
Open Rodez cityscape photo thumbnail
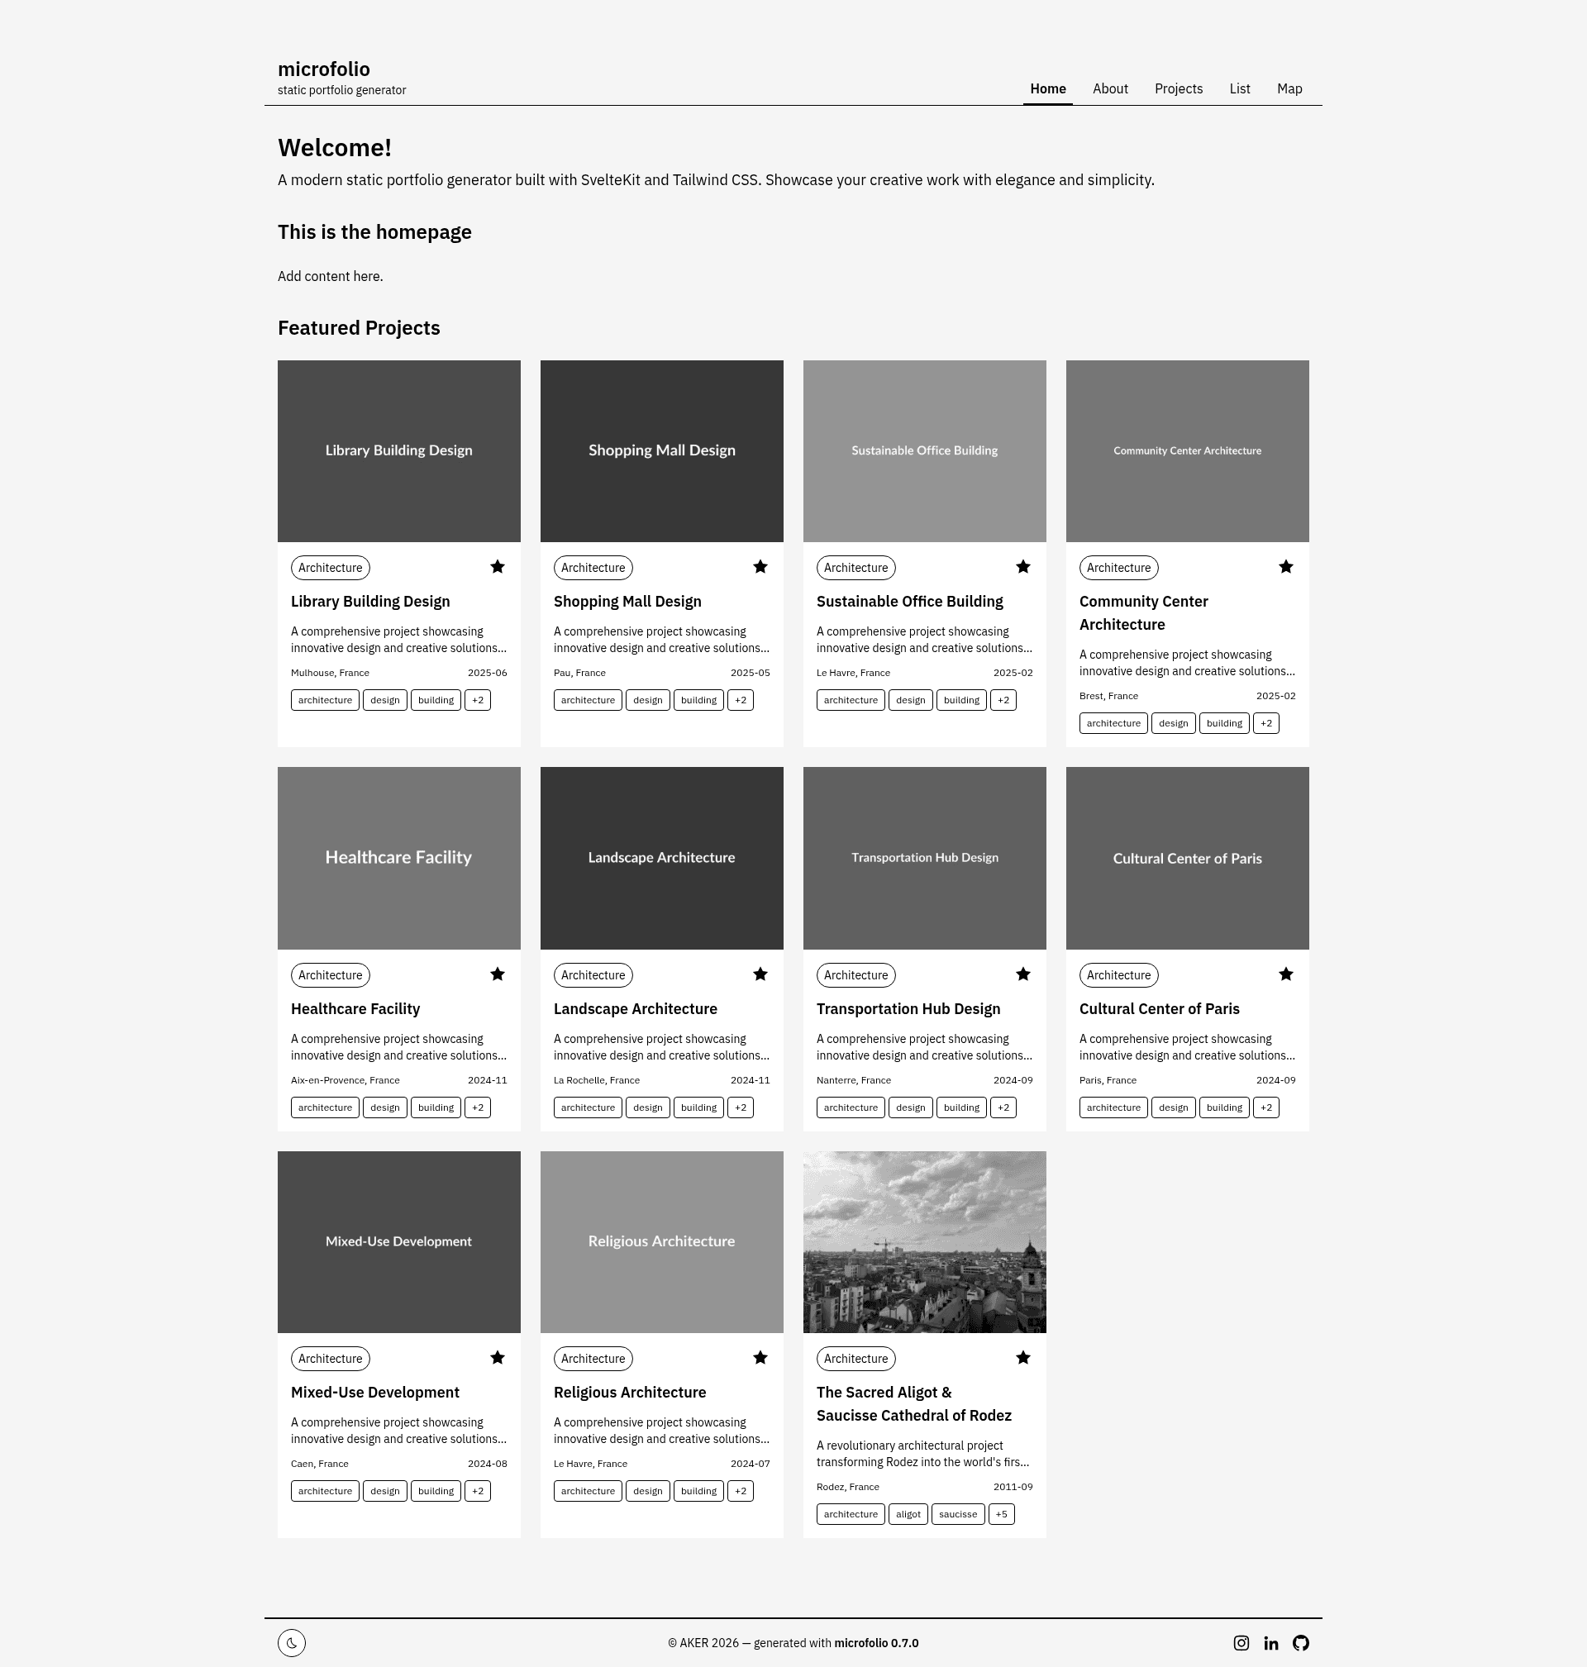click(x=925, y=1241)
